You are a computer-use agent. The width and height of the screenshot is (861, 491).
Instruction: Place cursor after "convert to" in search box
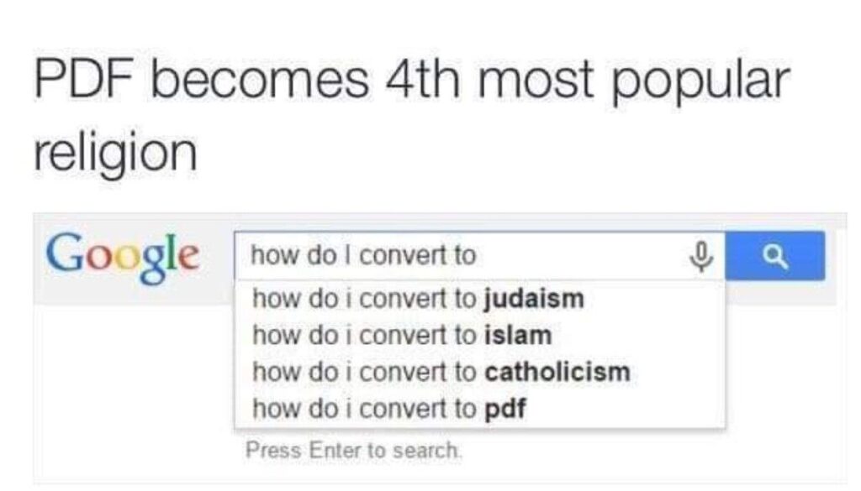click(x=478, y=256)
